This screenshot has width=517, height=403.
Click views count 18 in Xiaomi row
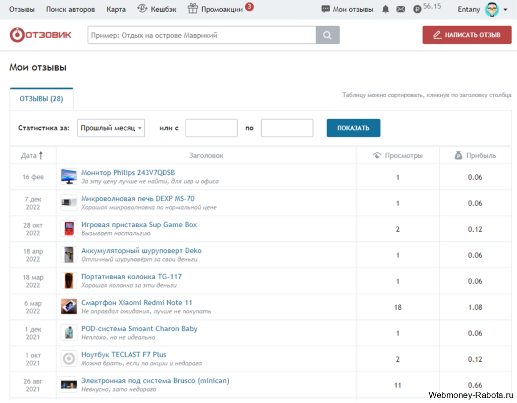pyautogui.click(x=398, y=307)
